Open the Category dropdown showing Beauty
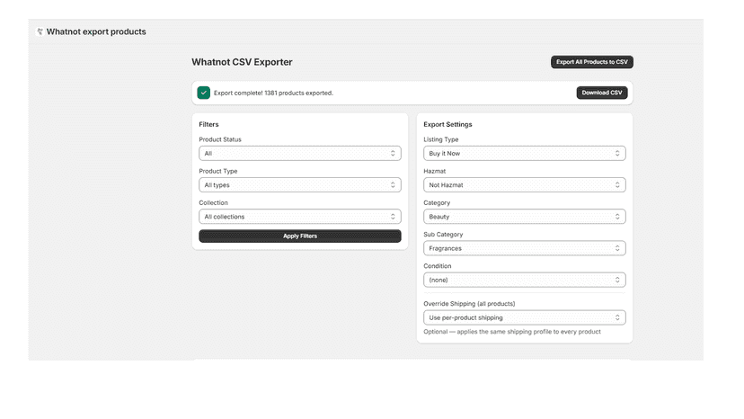 click(x=525, y=217)
